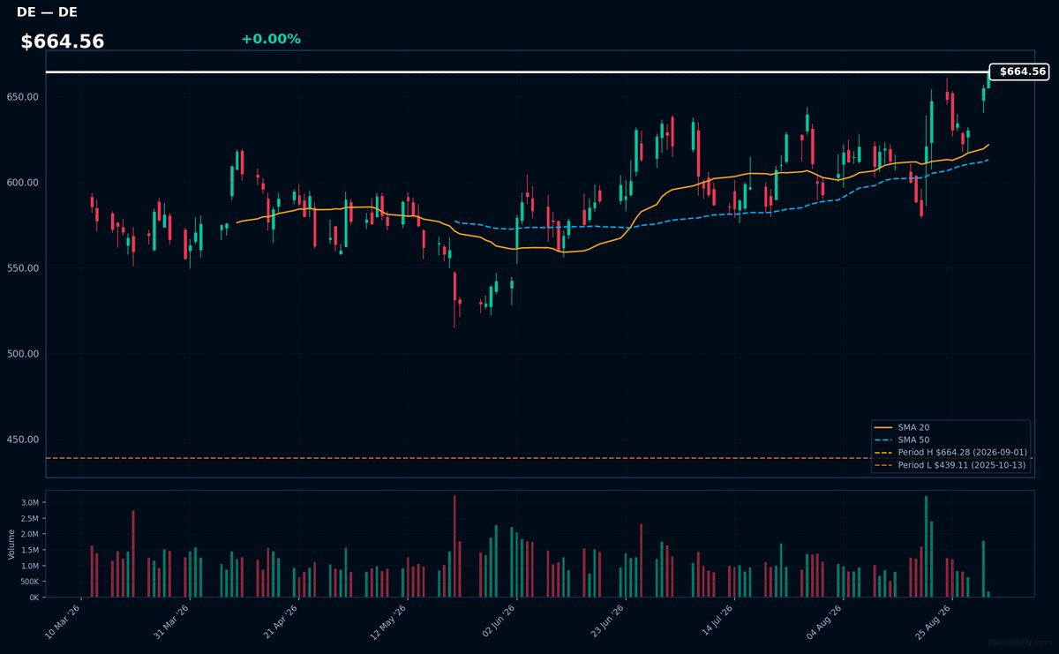1059x654 pixels.
Task: Select the large $664.56 price header
Action: tap(63, 41)
